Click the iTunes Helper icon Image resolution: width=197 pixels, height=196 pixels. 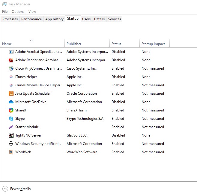click(11, 77)
